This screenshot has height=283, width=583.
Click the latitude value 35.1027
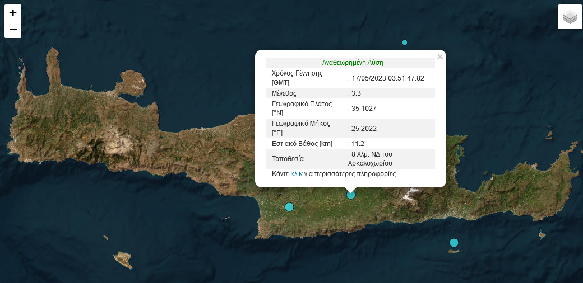(x=364, y=109)
